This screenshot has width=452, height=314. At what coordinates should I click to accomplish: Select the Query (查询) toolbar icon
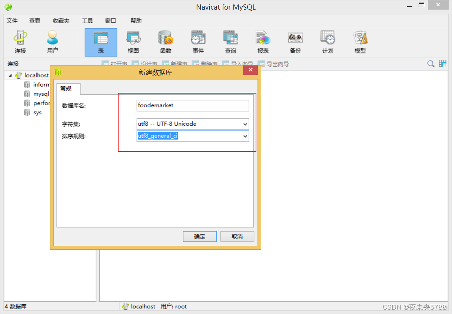pos(230,43)
